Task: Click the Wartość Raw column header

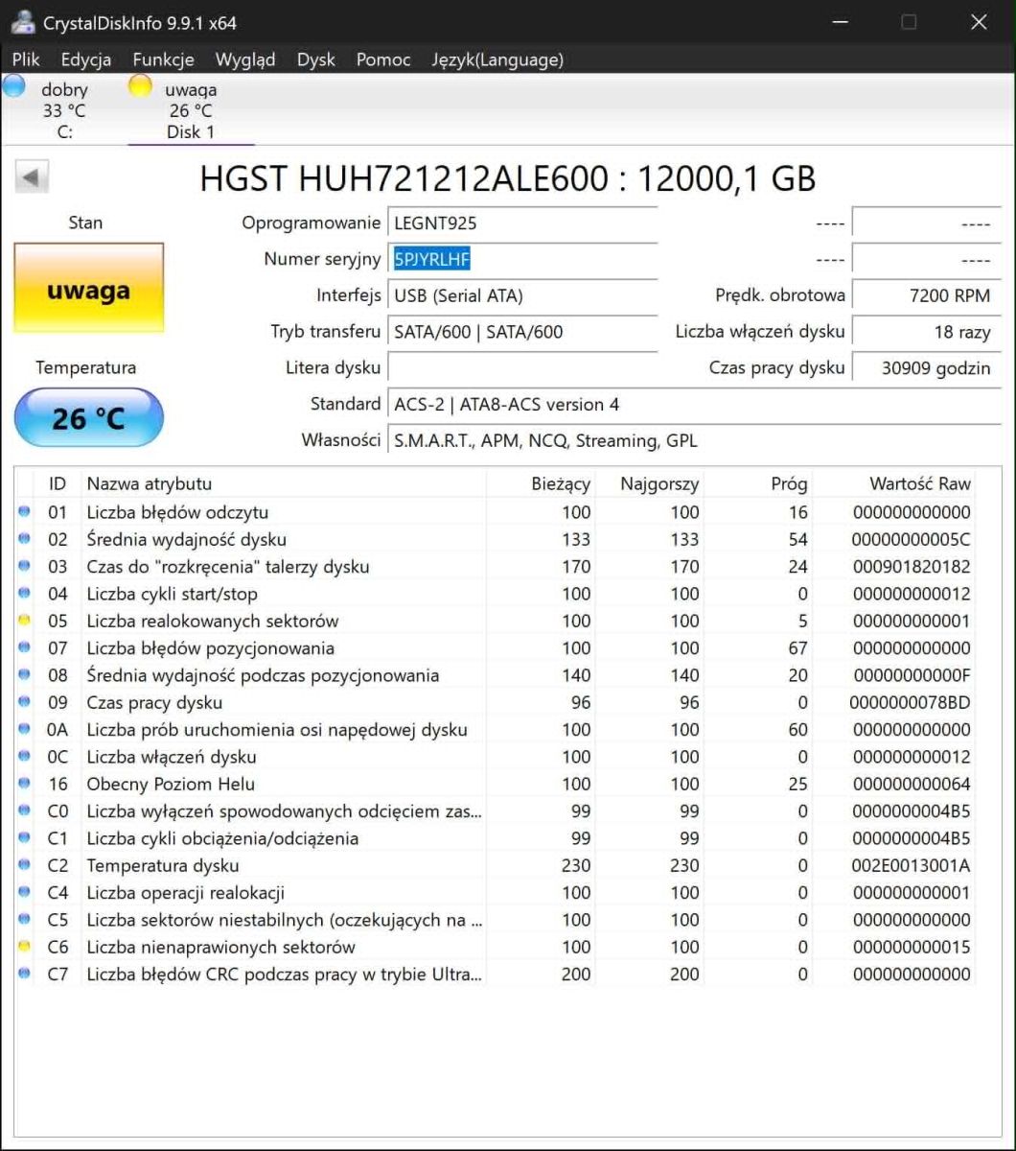Action: (893, 483)
